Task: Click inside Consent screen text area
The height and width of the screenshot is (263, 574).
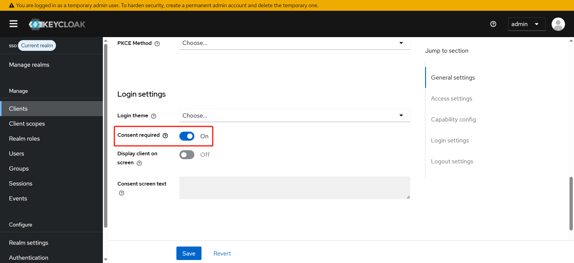Action: 294,188
